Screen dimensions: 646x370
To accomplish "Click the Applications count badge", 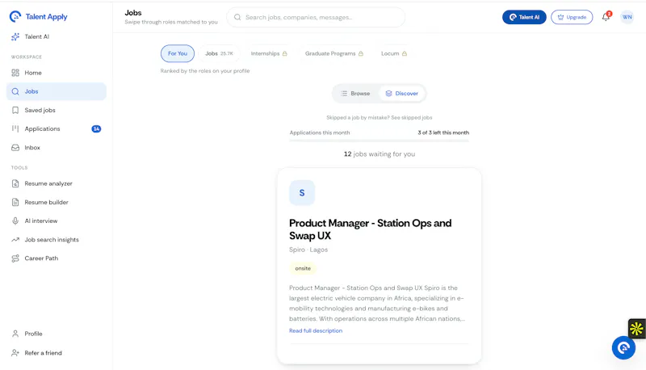I will pyautogui.click(x=96, y=129).
